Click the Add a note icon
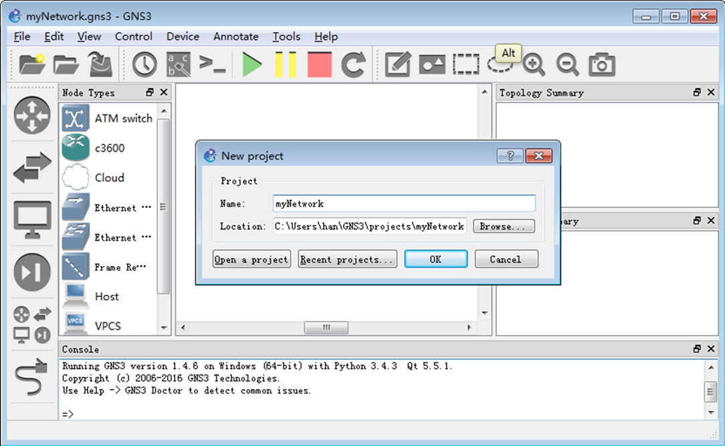This screenshot has height=446, width=725. click(398, 64)
